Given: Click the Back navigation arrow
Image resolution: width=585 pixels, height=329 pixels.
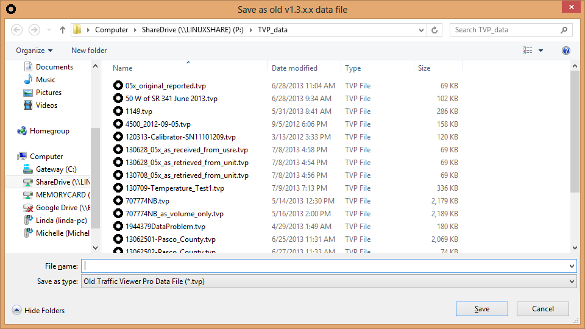Looking at the screenshot, I should (x=17, y=30).
